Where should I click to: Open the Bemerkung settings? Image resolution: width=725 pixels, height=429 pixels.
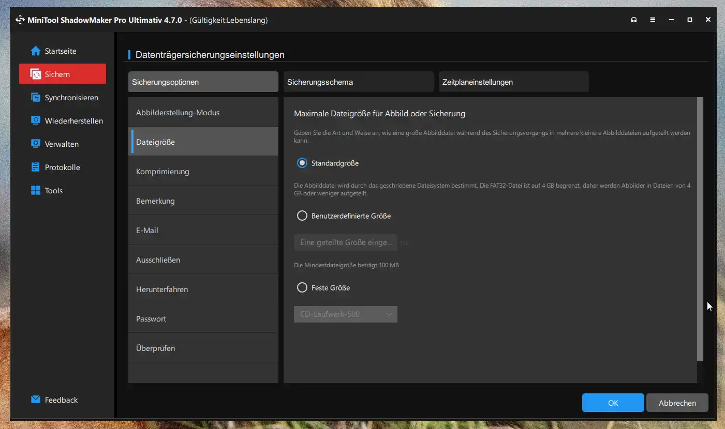[203, 201]
